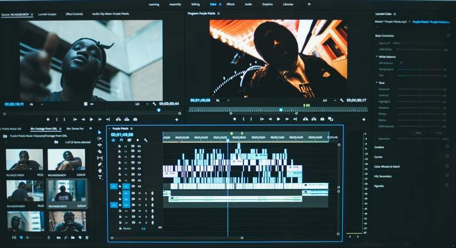Toggle Curves section checkbox
The image size is (456, 248).
(x=447, y=157)
